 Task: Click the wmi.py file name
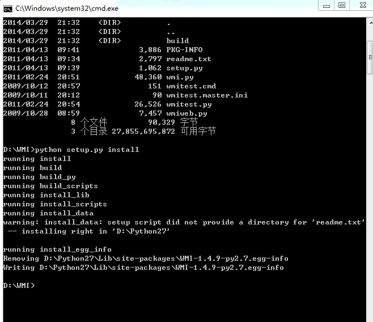[180, 77]
